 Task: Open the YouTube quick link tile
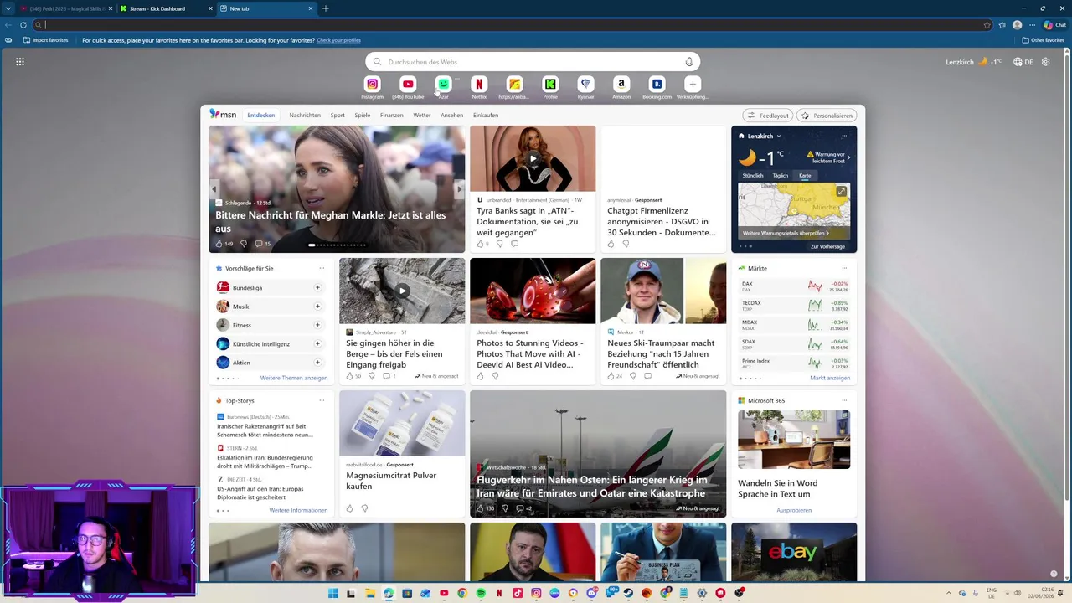(408, 84)
